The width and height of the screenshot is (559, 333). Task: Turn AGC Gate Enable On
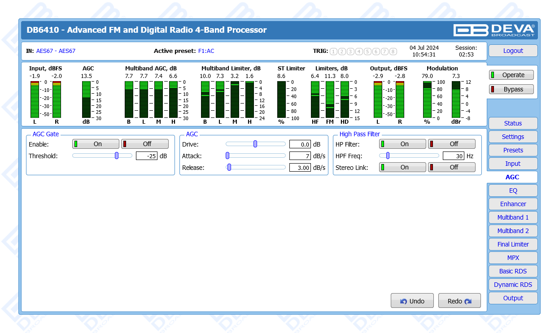[96, 144]
